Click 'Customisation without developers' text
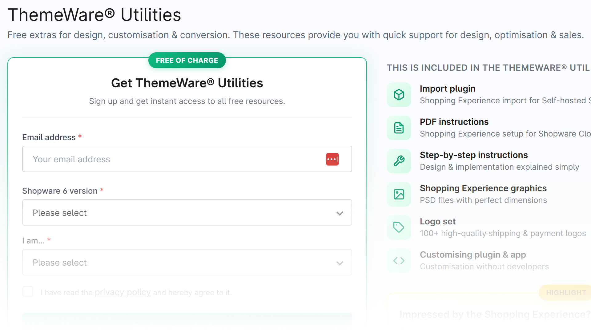 [484, 267]
